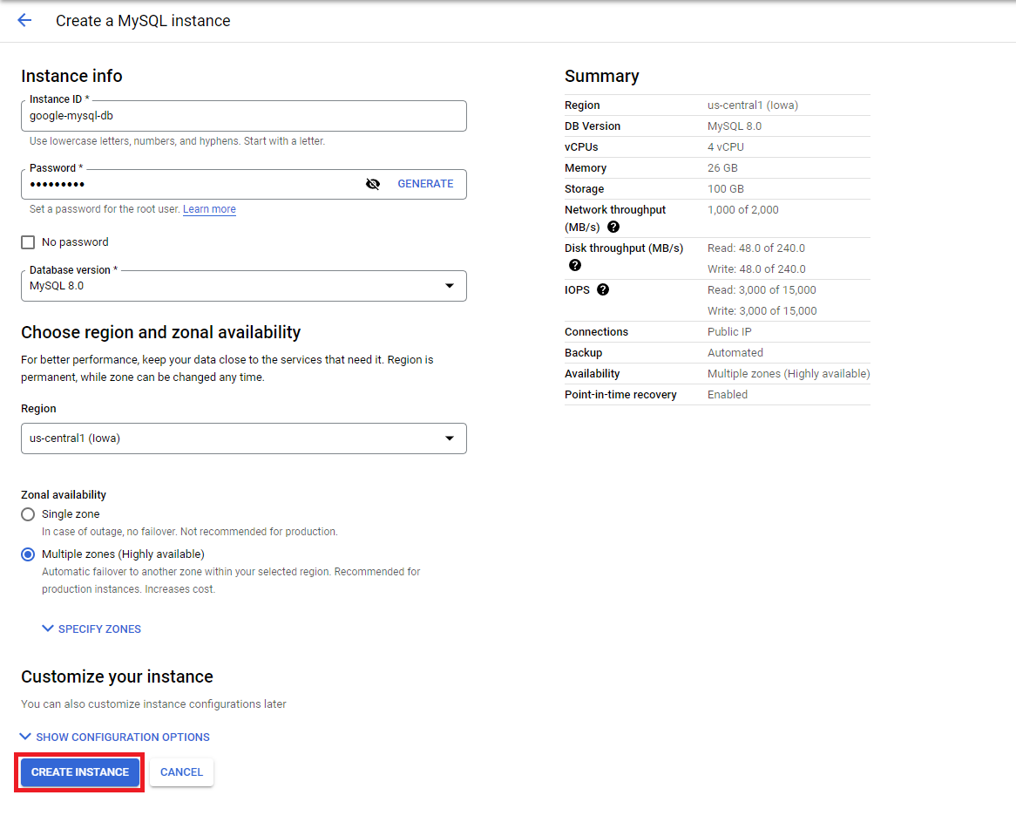Click the CANCEL button
Viewport: 1016px width, 836px height.
click(181, 772)
